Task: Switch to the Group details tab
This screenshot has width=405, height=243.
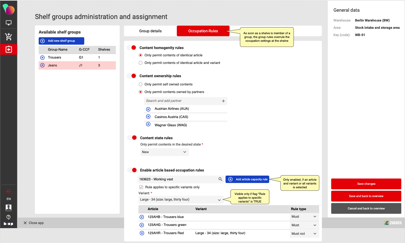Action: tap(150, 31)
